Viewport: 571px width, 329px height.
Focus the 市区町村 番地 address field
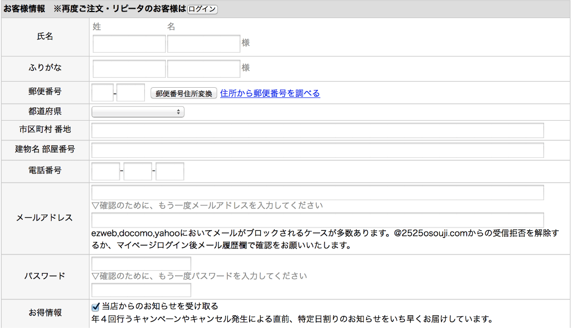coord(318,130)
